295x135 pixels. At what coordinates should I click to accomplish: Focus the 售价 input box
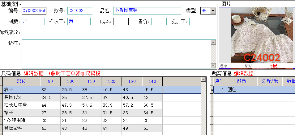(159, 22)
